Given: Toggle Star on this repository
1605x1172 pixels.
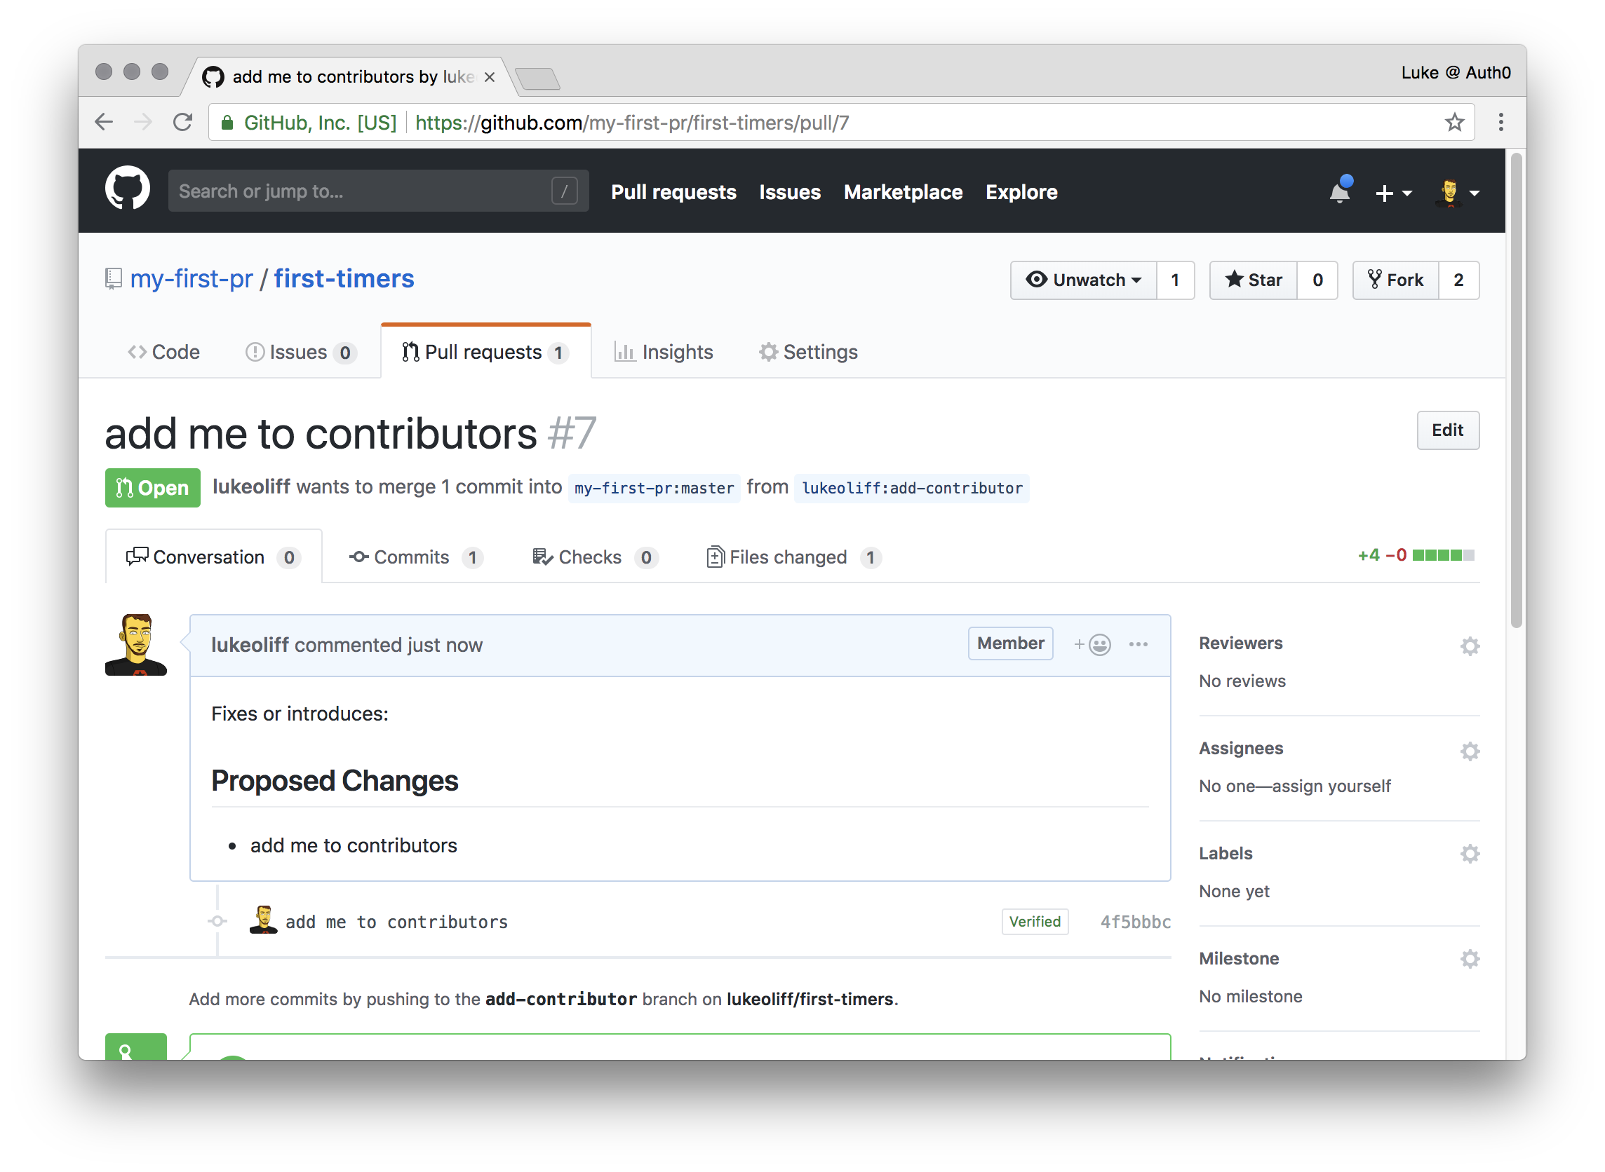Looking at the screenshot, I should (x=1254, y=280).
